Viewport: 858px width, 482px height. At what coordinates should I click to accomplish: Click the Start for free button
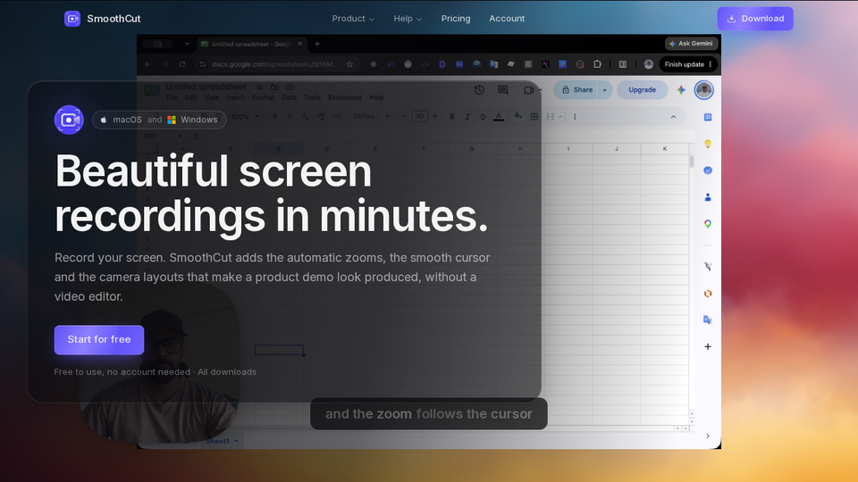click(x=99, y=339)
